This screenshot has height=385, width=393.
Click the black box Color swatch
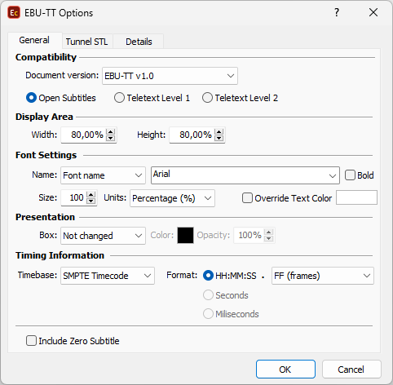185,235
